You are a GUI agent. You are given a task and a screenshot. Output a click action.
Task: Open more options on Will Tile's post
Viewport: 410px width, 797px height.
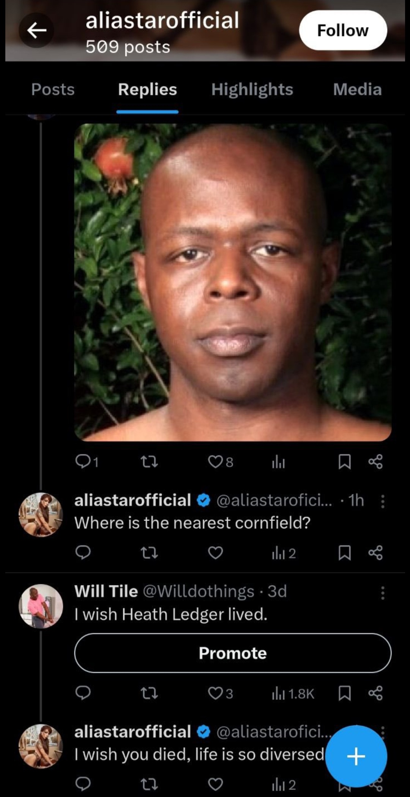tap(383, 592)
